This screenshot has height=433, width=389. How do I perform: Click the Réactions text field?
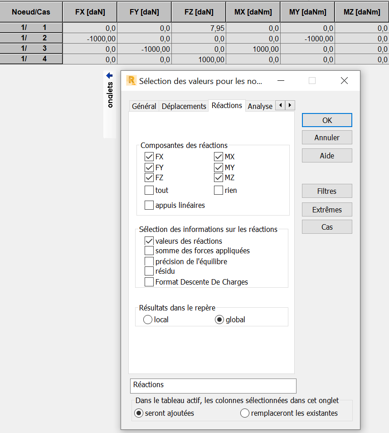pyautogui.click(x=213, y=386)
